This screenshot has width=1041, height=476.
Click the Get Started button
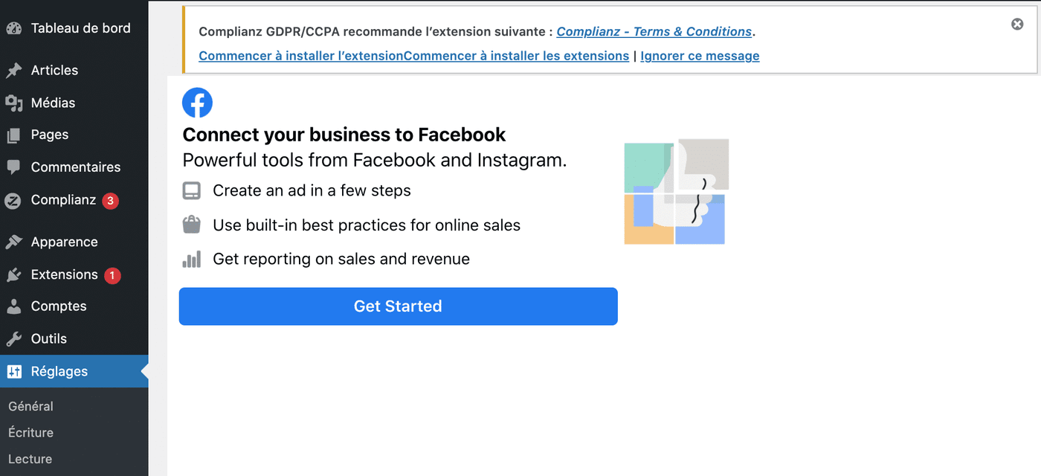coord(398,306)
